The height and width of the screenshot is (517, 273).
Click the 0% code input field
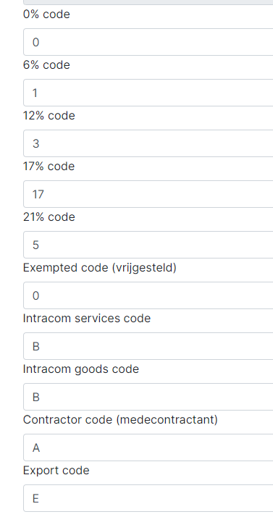148,42
